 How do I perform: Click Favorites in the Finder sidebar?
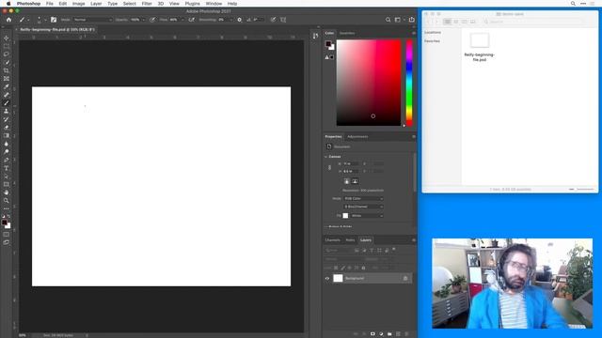tap(432, 41)
